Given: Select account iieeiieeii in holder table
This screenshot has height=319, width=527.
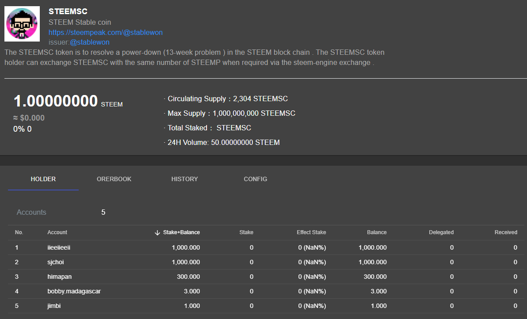Looking at the screenshot, I should (59, 247).
